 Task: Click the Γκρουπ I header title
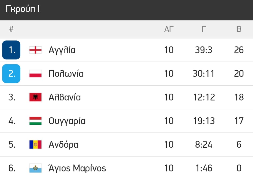pos(22,9)
